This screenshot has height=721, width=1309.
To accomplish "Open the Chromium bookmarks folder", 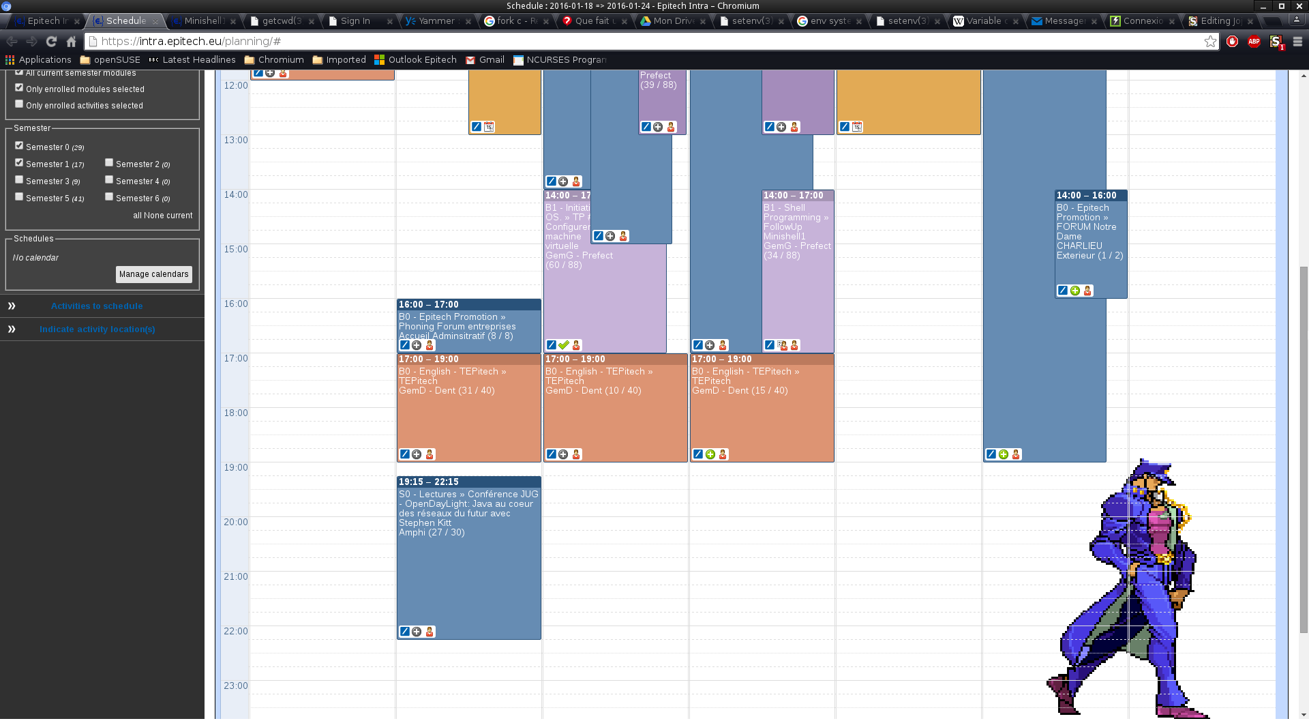I will tap(274, 60).
